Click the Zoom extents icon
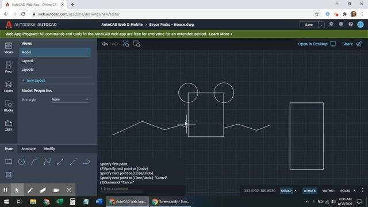This screenshot has width=368, height=207. pos(126,44)
